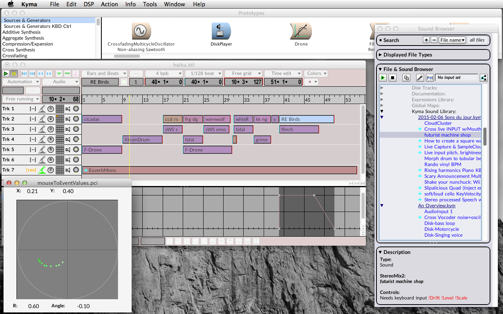
Task: Open 2015-02-06 Sons du jour.kym link
Action: click(x=450, y=117)
